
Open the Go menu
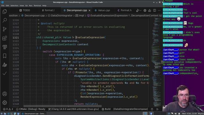click(x=26, y=6)
